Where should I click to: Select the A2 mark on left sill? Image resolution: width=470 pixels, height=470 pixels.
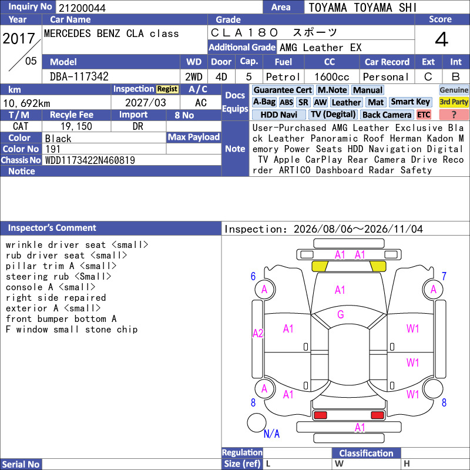tap(258, 333)
